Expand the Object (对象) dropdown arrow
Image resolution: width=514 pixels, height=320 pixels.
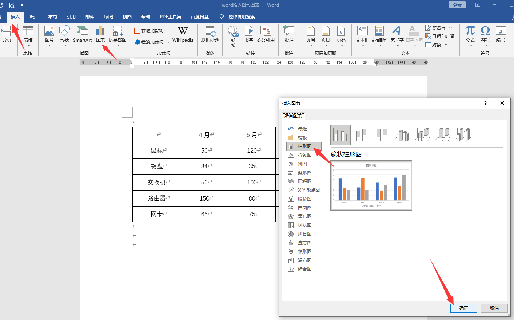446,45
